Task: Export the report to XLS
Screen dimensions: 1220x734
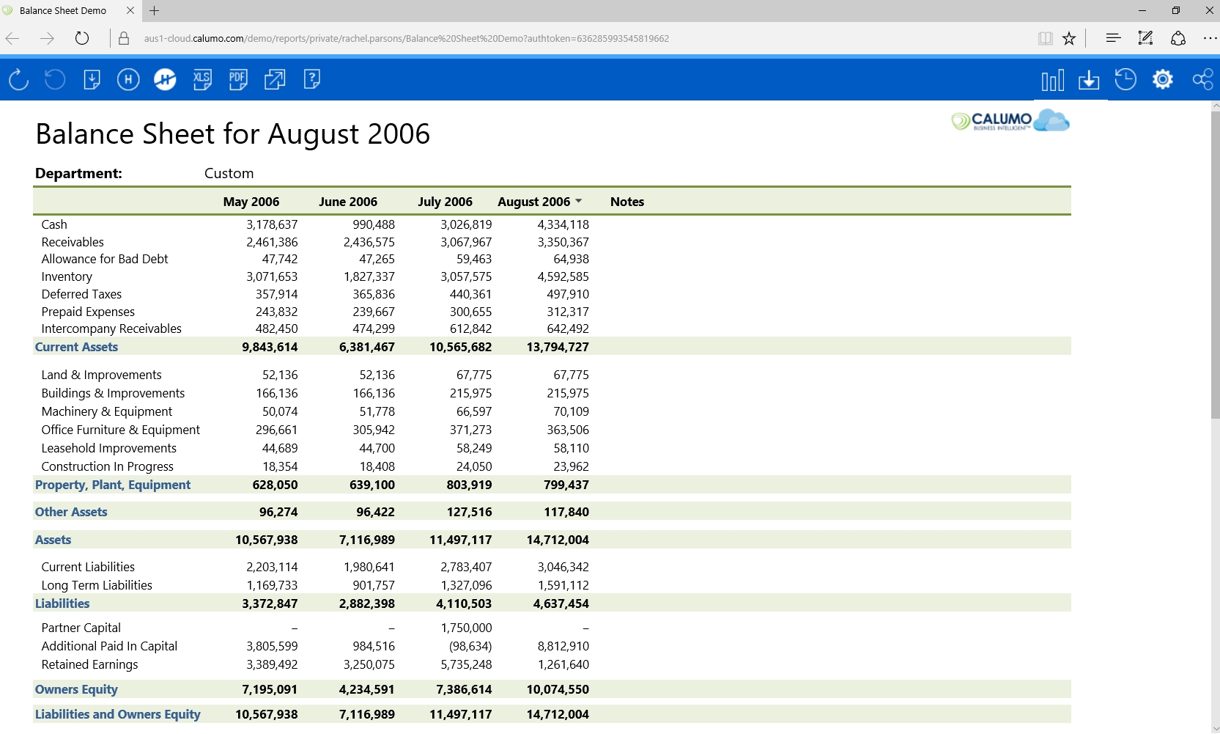Action: [202, 79]
